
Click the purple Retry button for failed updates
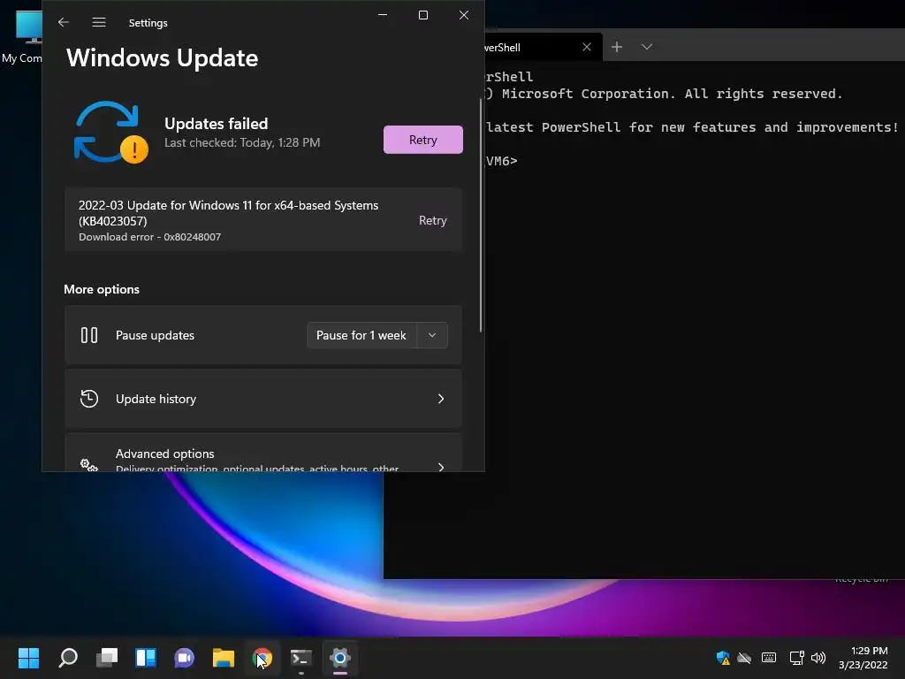[423, 140]
